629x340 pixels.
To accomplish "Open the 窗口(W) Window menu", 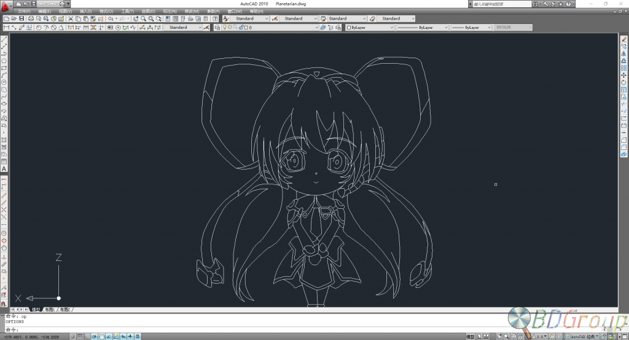I will coord(235,11).
